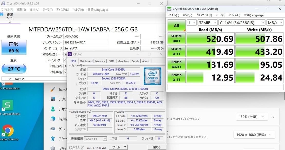Click the 正常 89 % health status button

click(14, 47)
